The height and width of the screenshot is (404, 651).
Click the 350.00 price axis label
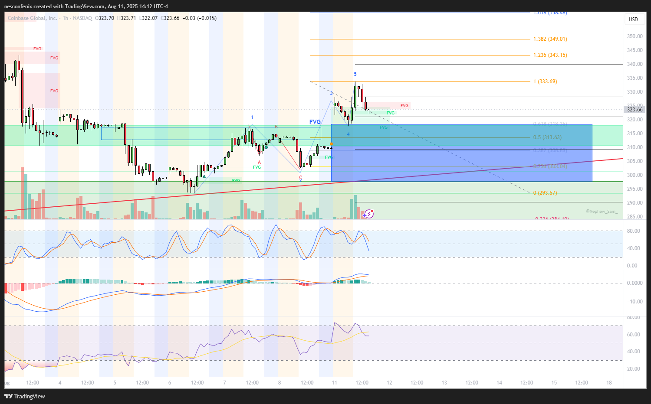point(635,36)
